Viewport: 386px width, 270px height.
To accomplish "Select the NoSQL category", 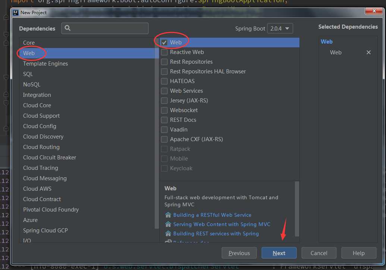I will 87,84.
